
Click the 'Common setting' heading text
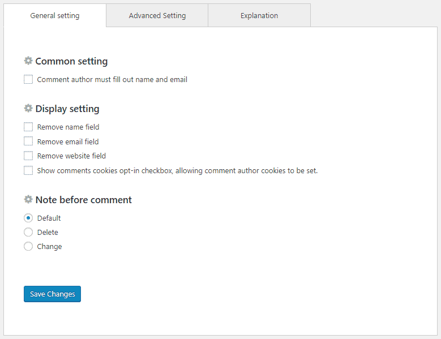[x=71, y=61]
